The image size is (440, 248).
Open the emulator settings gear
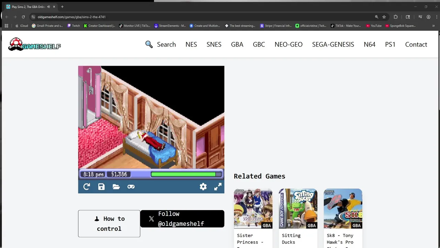click(x=203, y=187)
